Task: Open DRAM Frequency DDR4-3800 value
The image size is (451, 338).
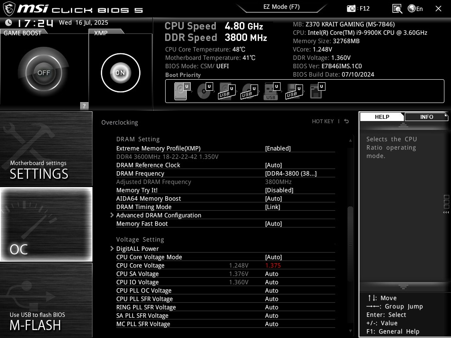Action: pos(291,173)
